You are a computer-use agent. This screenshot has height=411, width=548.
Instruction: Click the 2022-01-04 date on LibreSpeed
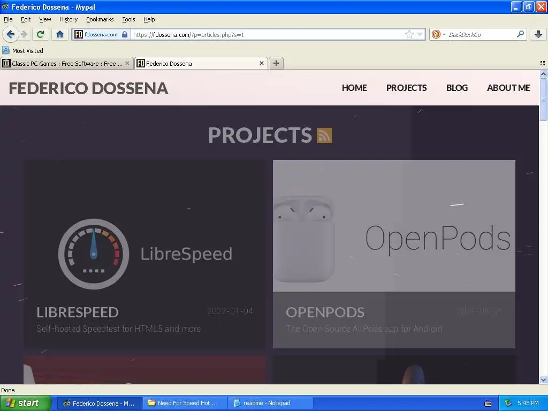(230, 311)
